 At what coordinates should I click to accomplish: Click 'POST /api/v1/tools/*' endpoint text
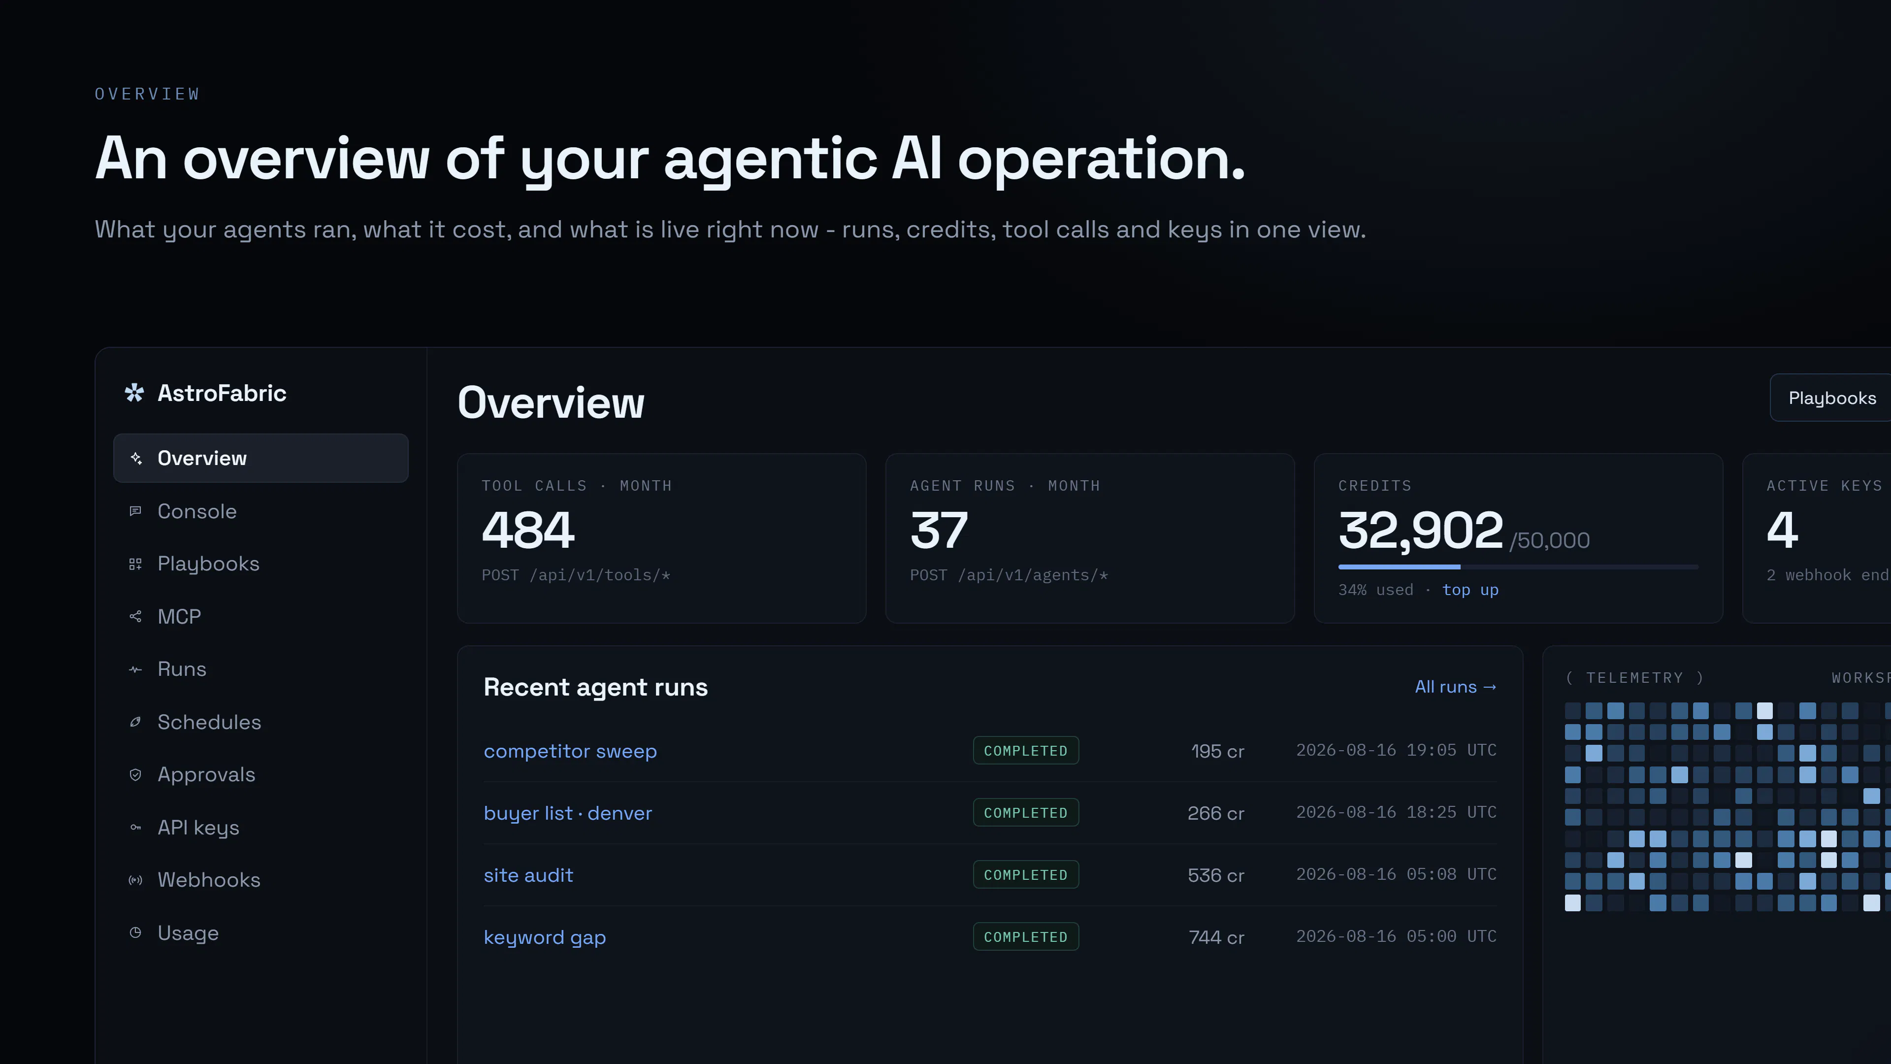click(x=576, y=575)
